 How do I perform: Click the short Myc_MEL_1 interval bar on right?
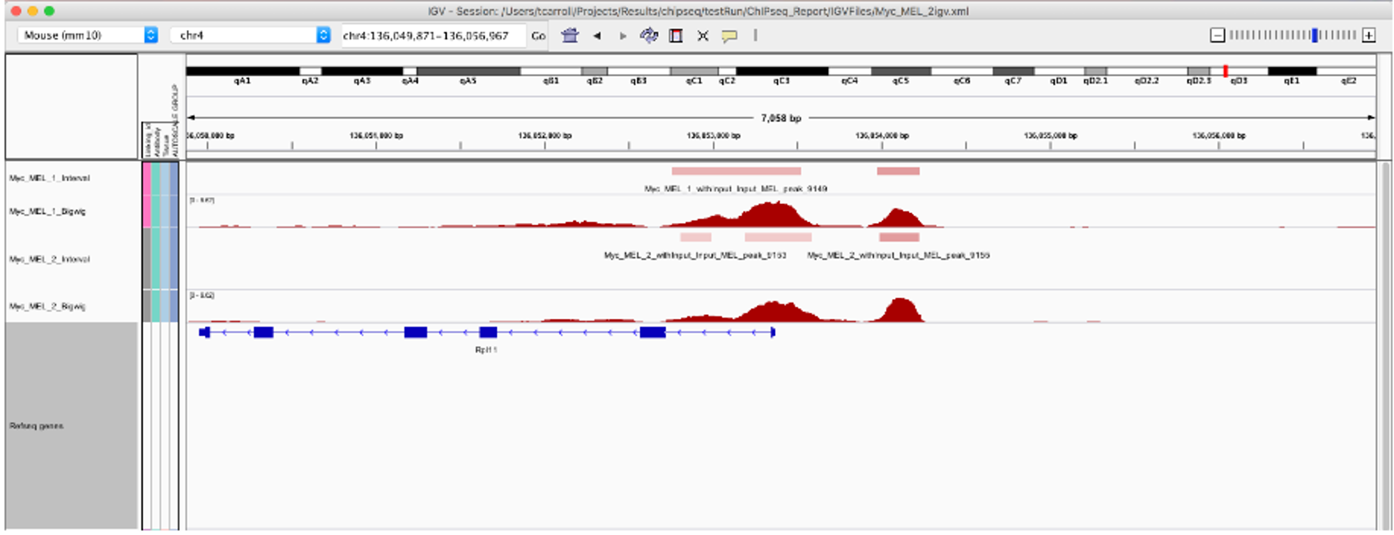[x=898, y=171]
